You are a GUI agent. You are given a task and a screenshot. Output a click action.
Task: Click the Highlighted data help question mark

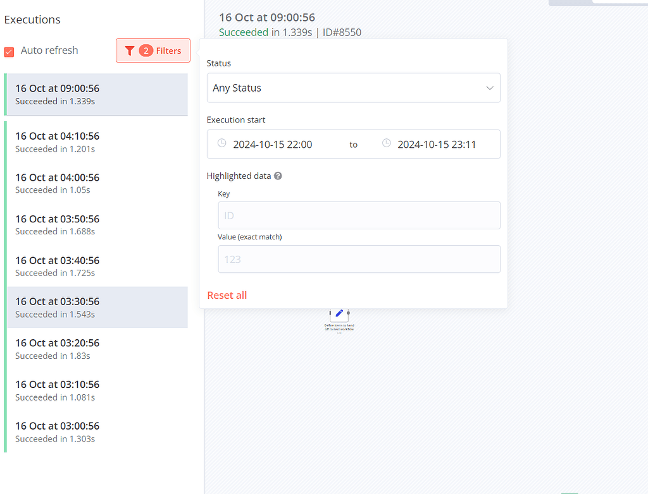click(x=278, y=176)
